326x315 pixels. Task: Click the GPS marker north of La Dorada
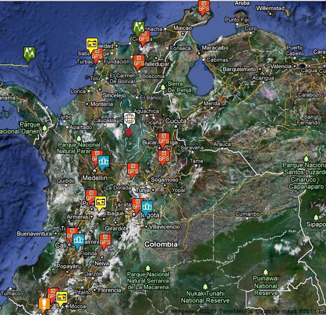pos(133,170)
